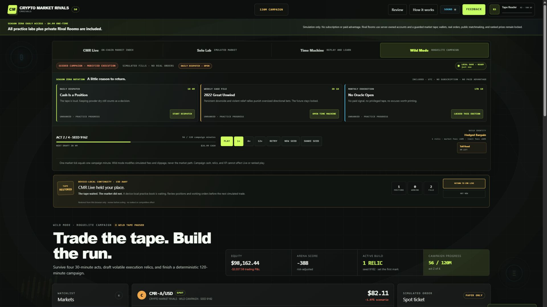547x307 pixels.
Task: Click the SHARE SEED button
Action: coord(311,141)
